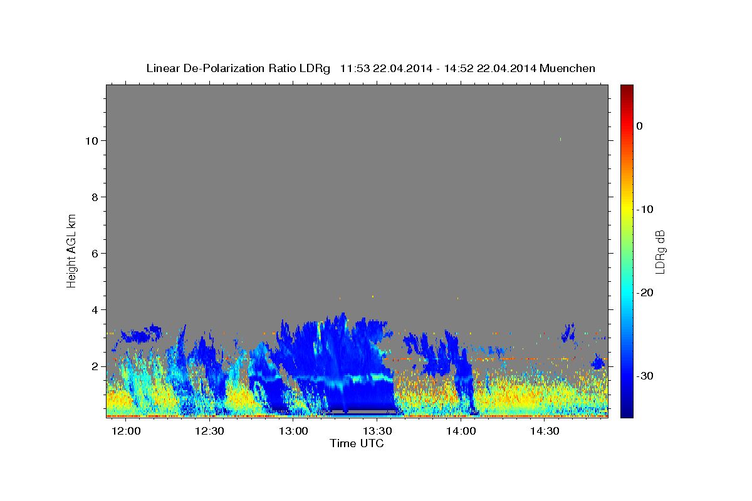This screenshot has width=752, height=501.
Task: Click the 'LDRg dB' colorbar title
Action: pos(660,250)
